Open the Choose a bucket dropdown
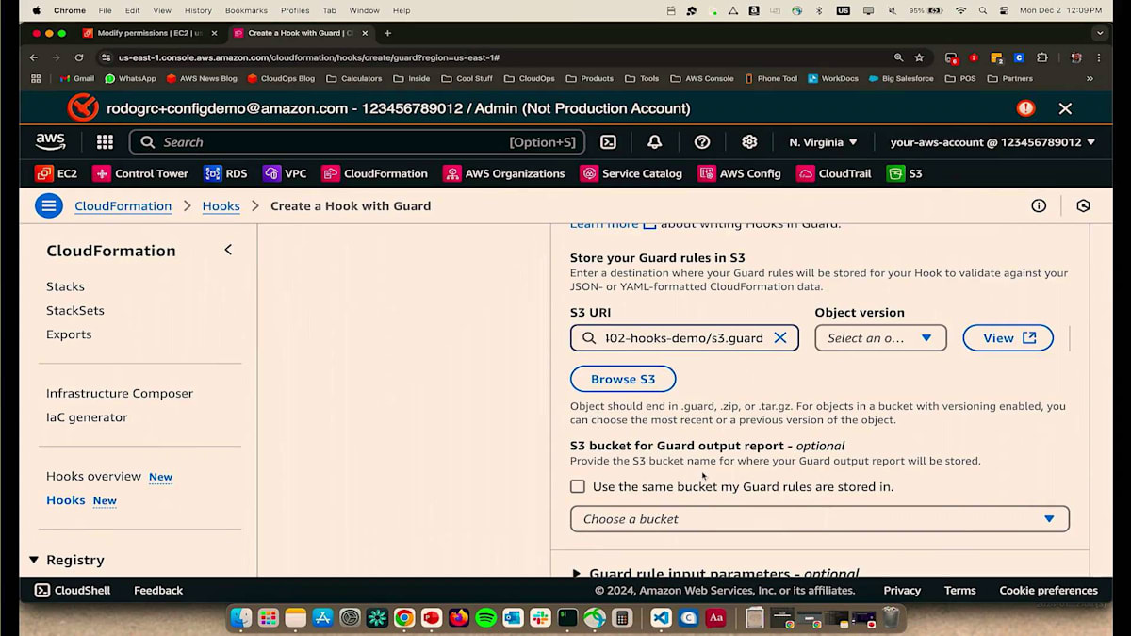Image resolution: width=1131 pixels, height=636 pixels. point(820,519)
